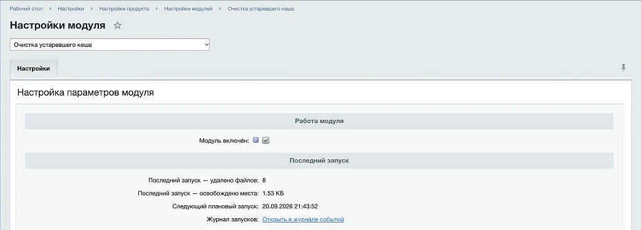Open Открыть в журнале событий link

click(x=303, y=219)
